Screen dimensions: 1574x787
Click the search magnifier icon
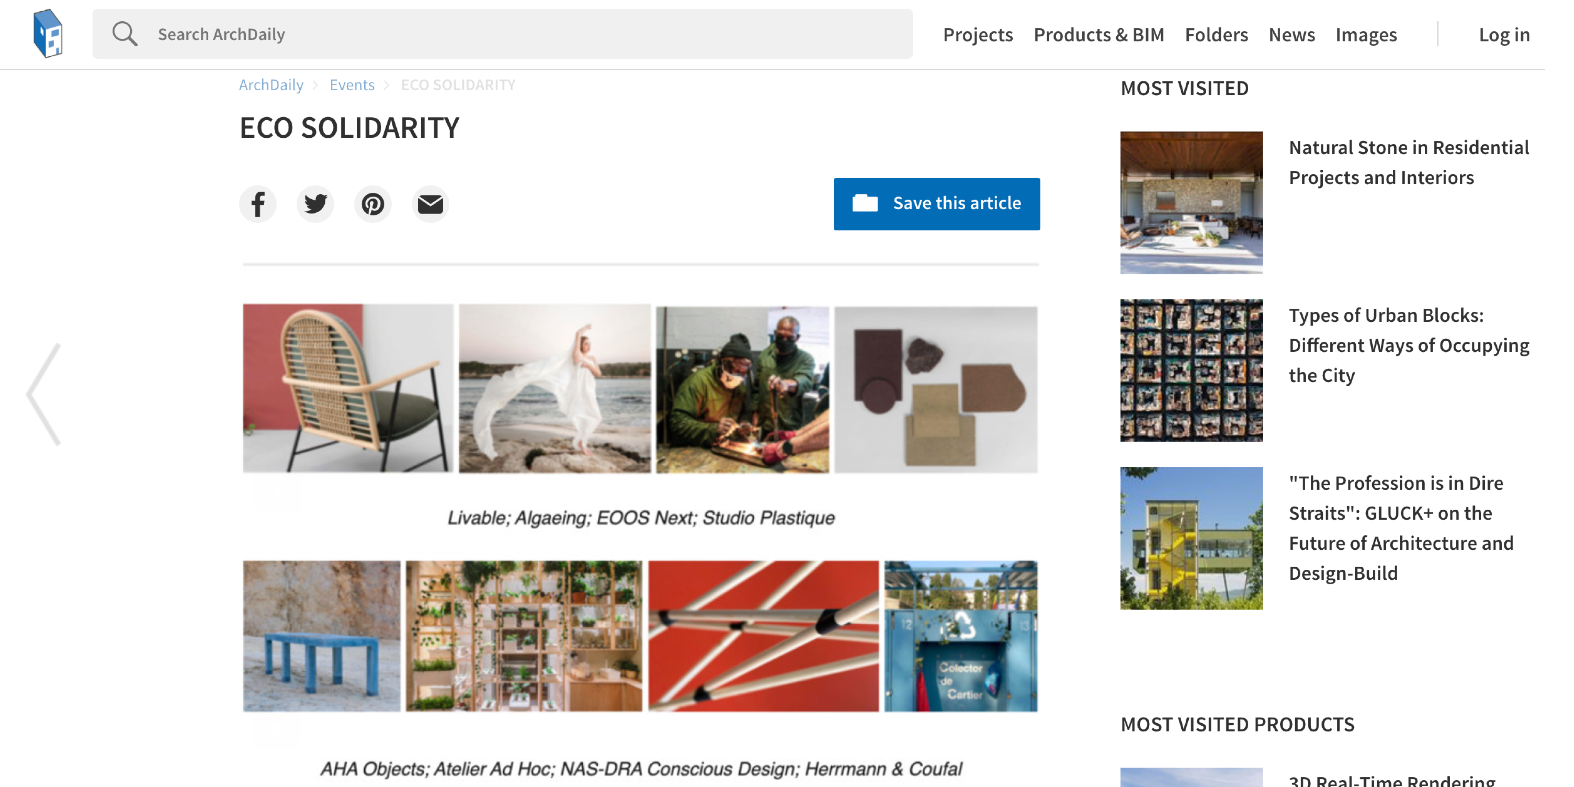pyautogui.click(x=125, y=34)
